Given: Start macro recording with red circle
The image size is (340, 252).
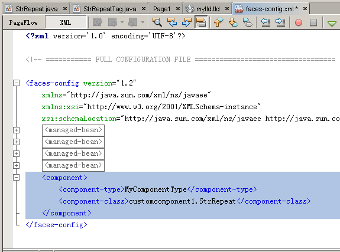Looking at the screenshot, I should click(x=299, y=22).
